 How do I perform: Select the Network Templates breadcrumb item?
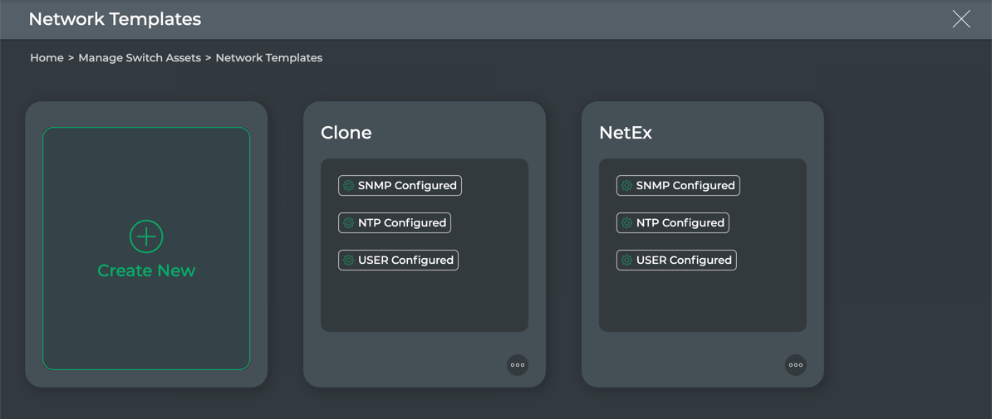point(268,58)
